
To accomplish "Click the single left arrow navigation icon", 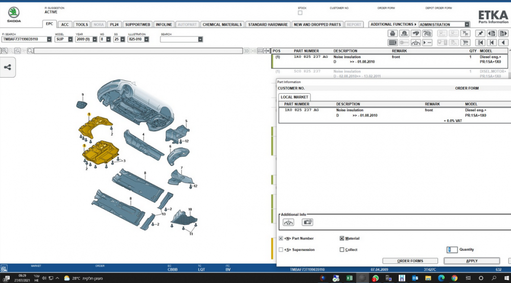I will [x=503, y=42].
